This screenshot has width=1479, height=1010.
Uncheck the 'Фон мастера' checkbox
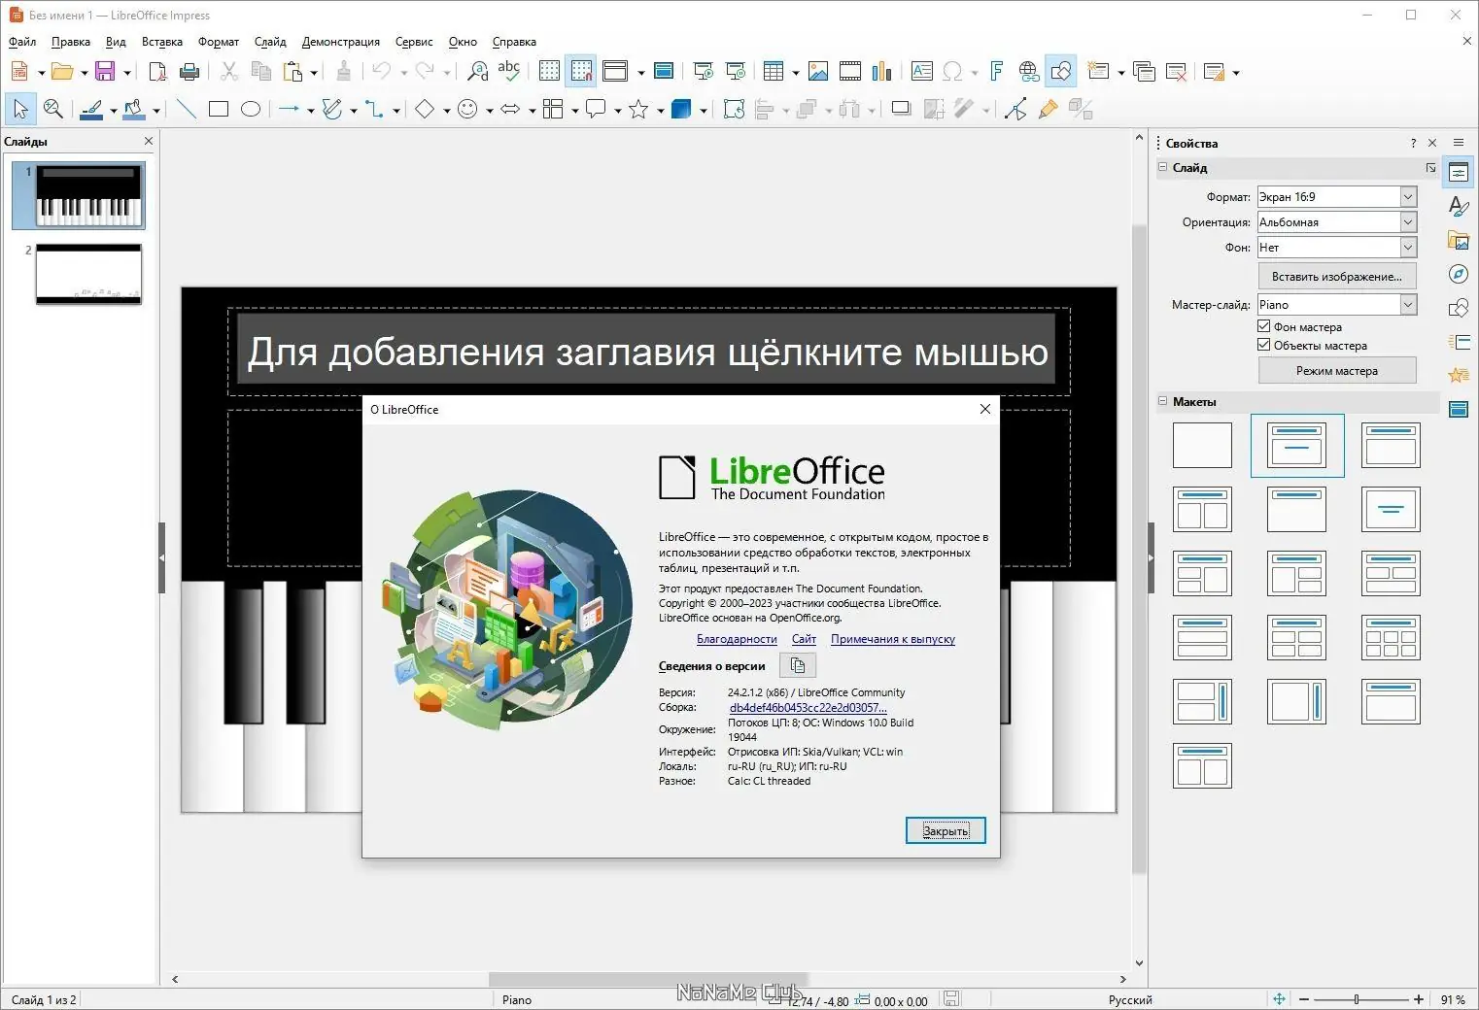point(1264,327)
